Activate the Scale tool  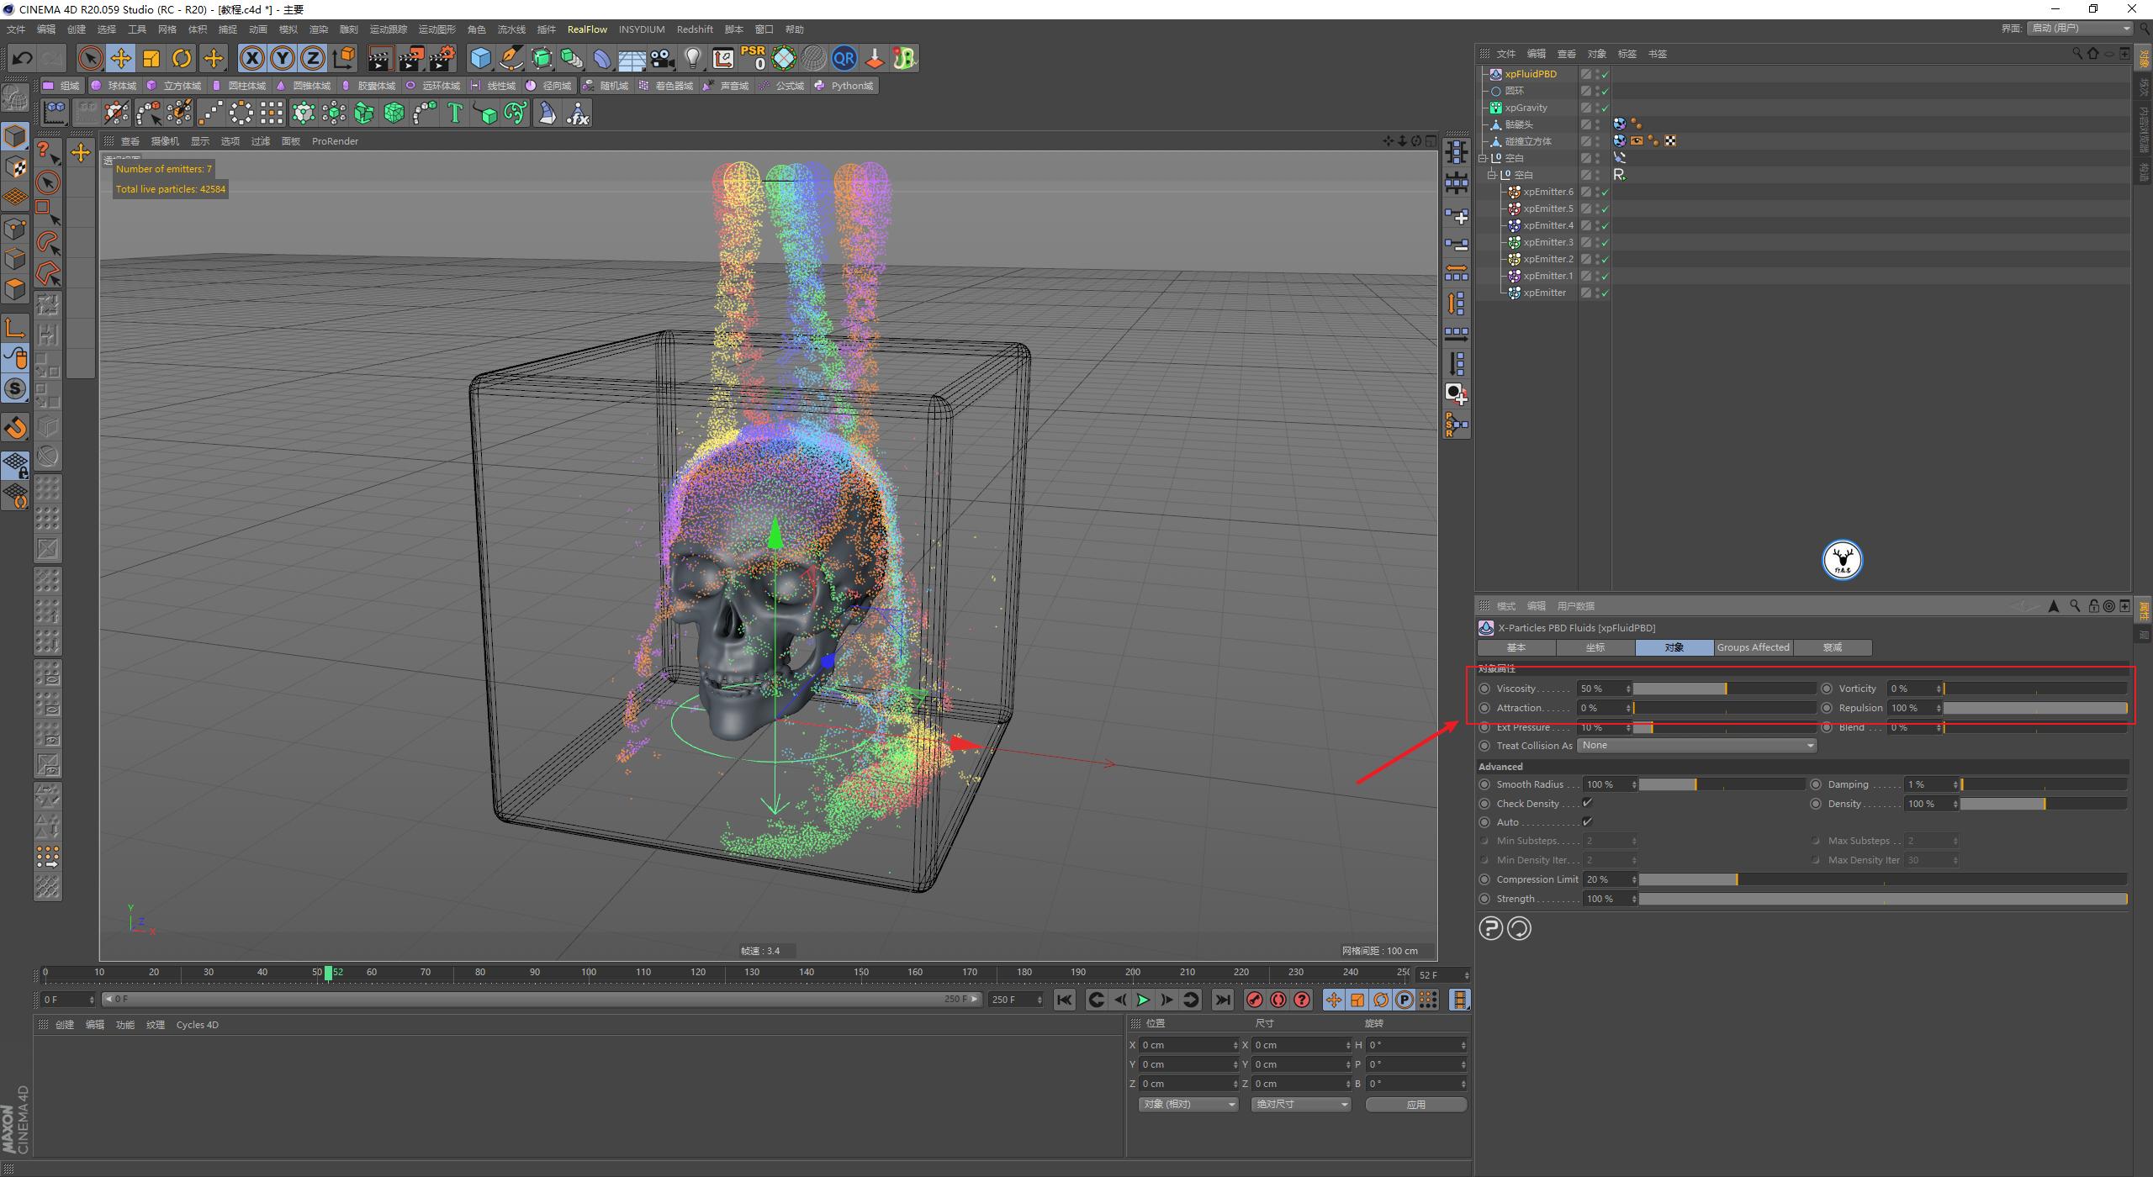(x=151, y=58)
